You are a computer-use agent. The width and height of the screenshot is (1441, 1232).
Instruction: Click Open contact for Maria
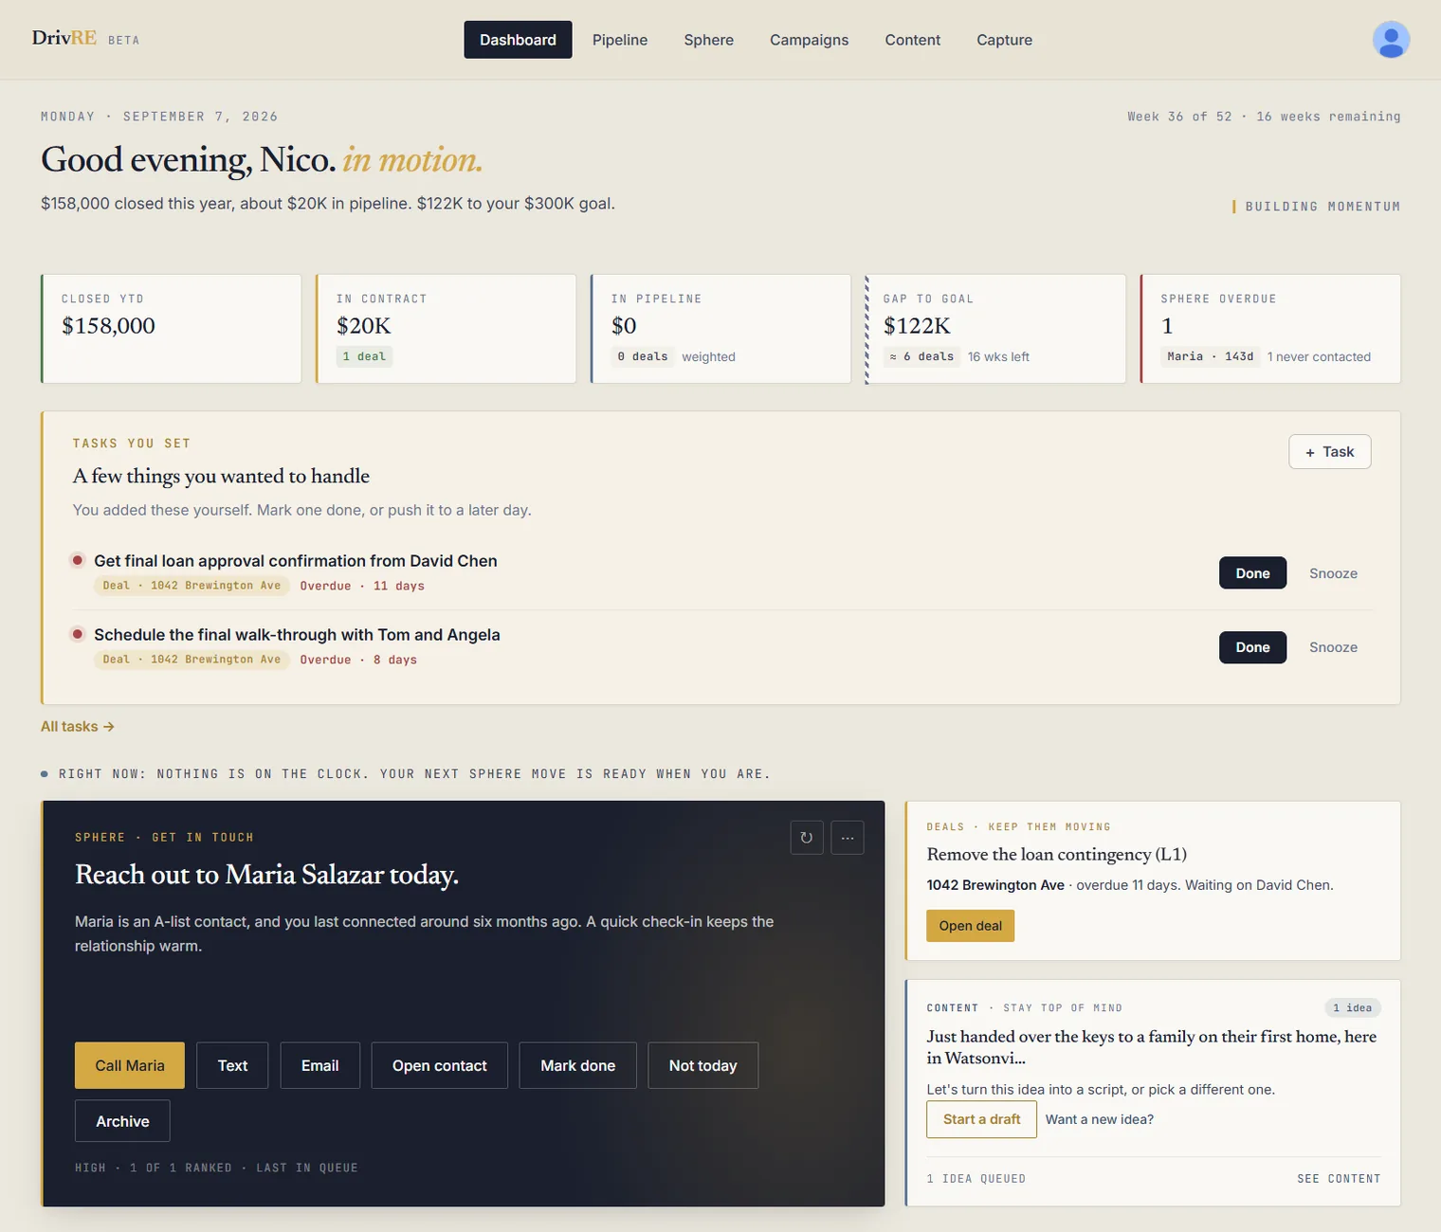(440, 1065)
